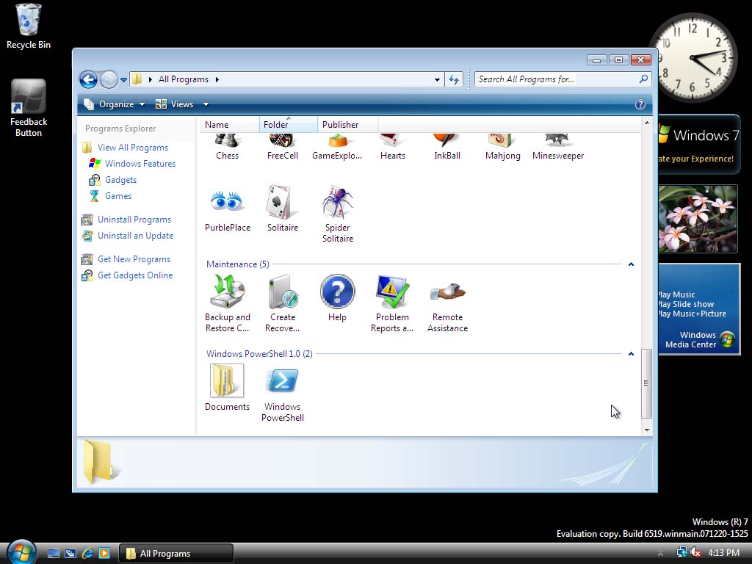Screen dimensions: 752x564
Task: Select Problem Reports and Solutions icon
Action: (x=392, y=292)
